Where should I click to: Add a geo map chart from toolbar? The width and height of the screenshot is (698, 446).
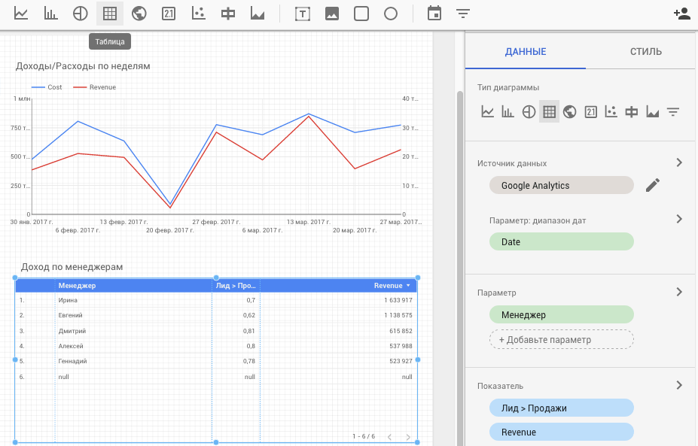click(x=139, y=14)
